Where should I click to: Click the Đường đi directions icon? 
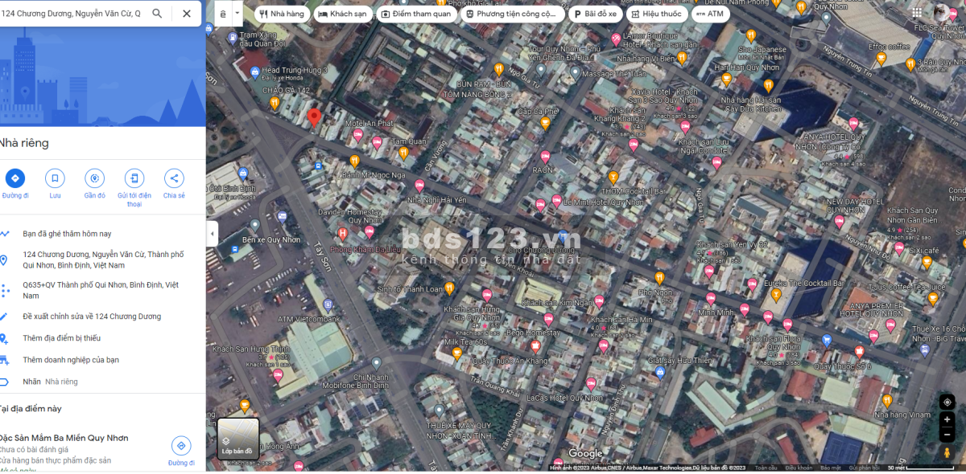click(14, 178)
